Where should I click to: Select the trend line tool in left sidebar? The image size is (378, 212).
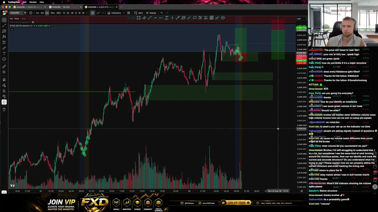4,25
